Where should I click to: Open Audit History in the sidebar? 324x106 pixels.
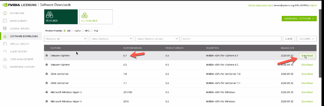pos(19,51)
